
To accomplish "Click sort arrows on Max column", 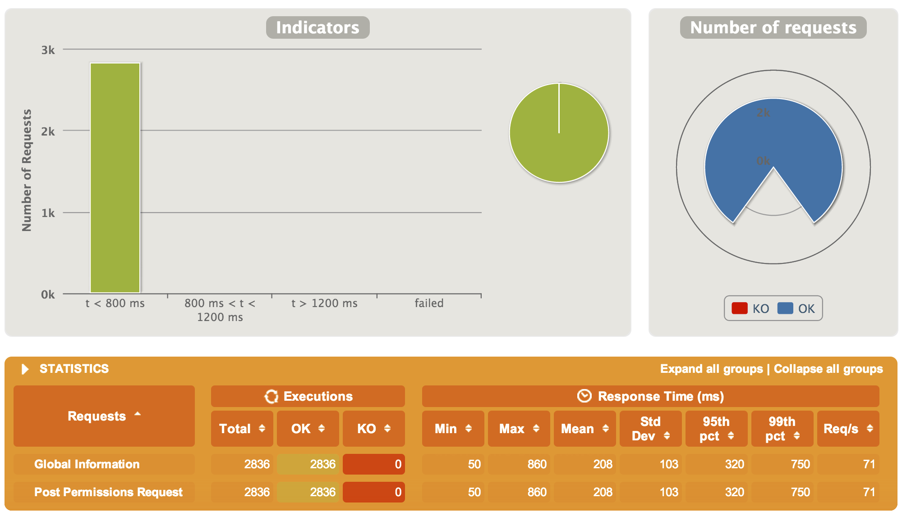I will click(536, 428).
